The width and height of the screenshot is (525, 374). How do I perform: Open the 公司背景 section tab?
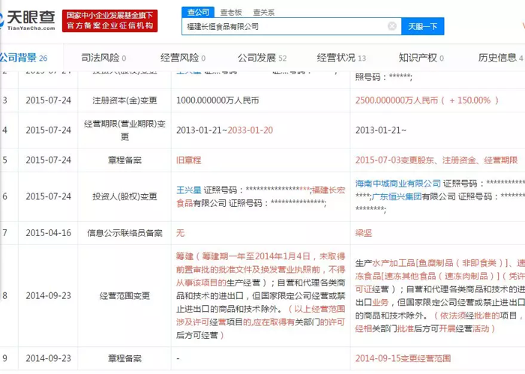pyautogui.click(x=21, y=58)
